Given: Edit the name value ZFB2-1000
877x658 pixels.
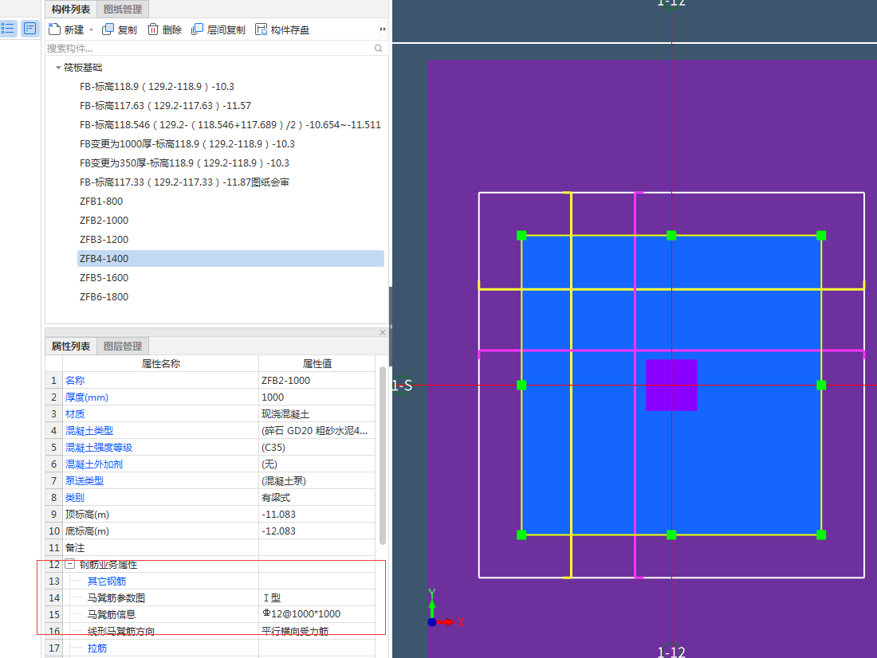Looking at the screenshot, I should coord(317,380).
